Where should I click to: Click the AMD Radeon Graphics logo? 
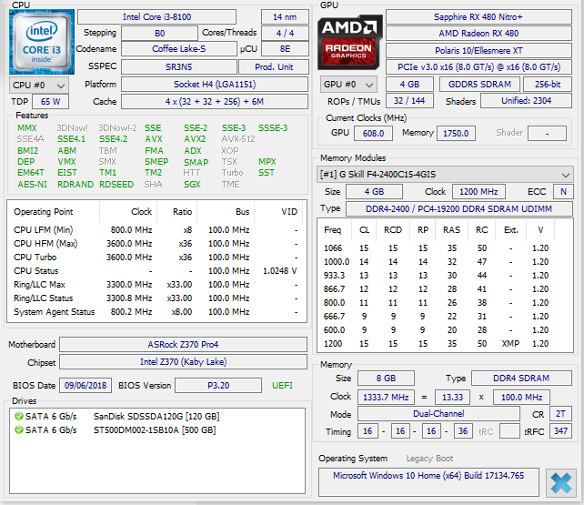(349, 42)
